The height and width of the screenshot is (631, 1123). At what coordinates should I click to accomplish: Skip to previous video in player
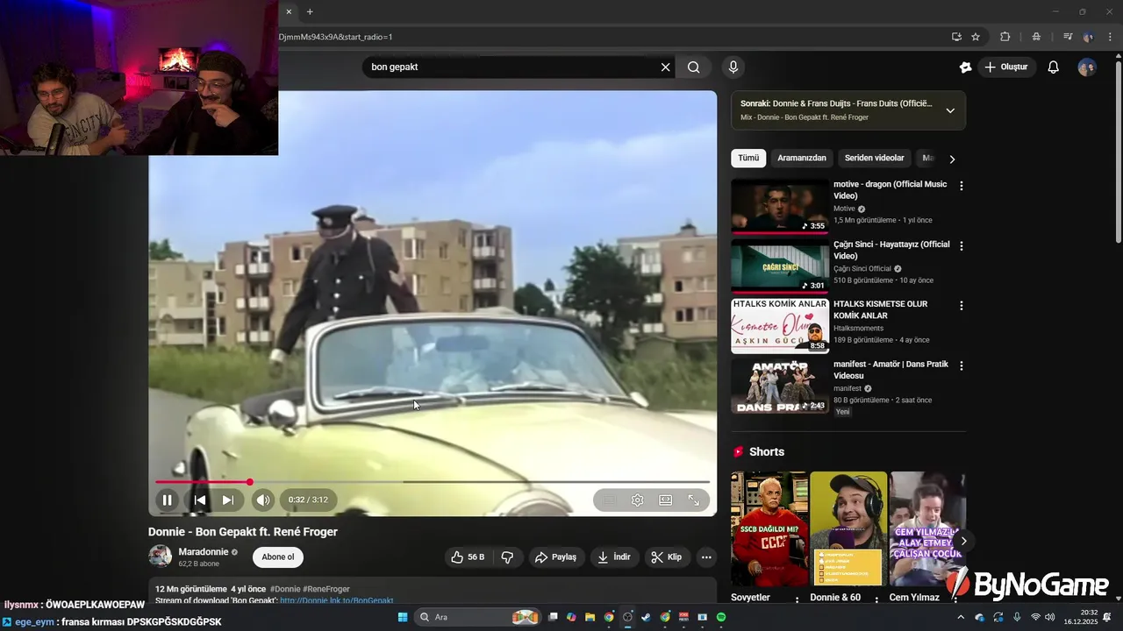tap(200, 500)
